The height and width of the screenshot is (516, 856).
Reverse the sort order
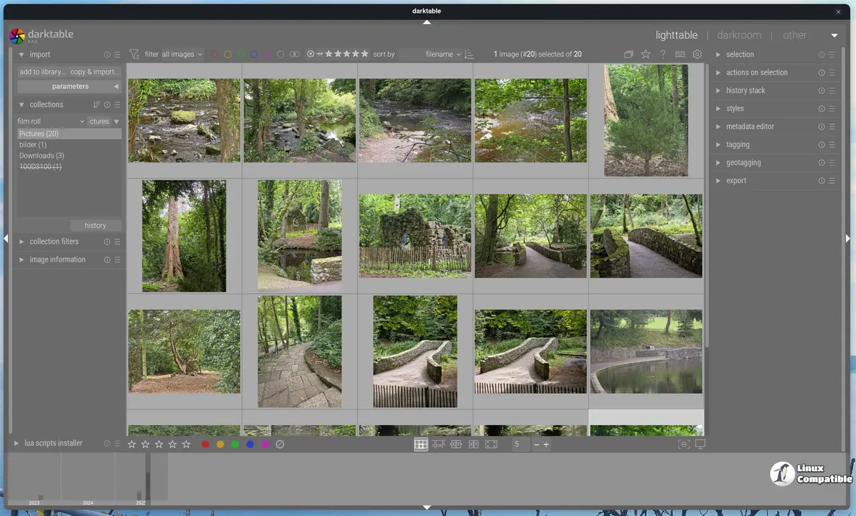(469, 54)
